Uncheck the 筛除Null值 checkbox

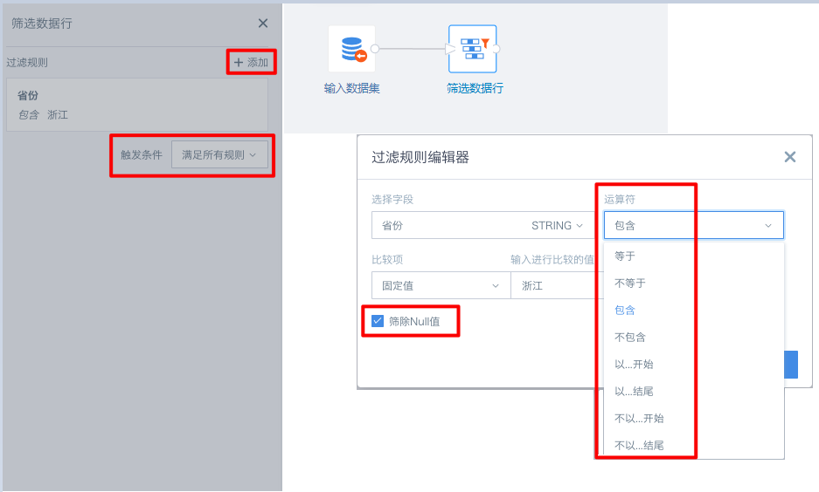[378, 321]
